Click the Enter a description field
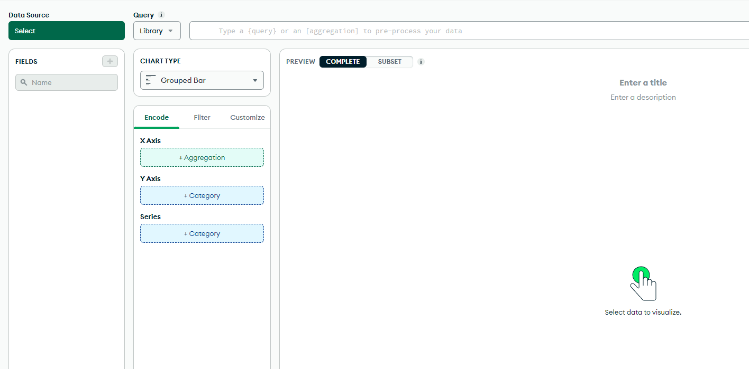The image size is (749, 369). tap(643, 97)
